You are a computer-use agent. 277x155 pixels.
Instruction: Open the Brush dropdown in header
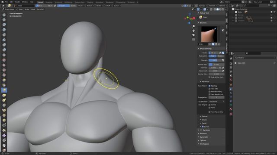[x=81, y=6]
